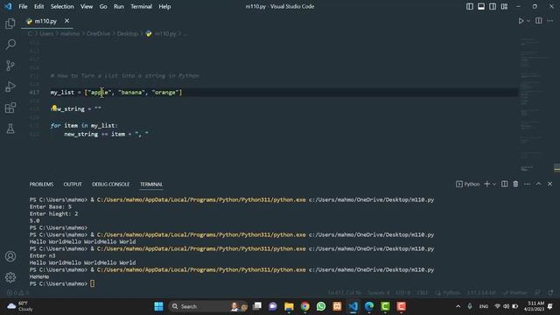Expand the new terminal launch profile dropdown
The width and height of the screenshot is (560, 315).
click(494, 185)
